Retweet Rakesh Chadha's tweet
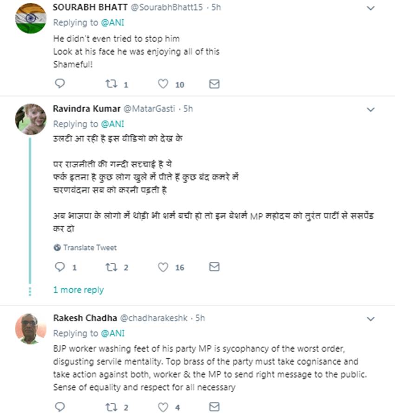Viewport: 395px width, 413px height. point(111,407)
